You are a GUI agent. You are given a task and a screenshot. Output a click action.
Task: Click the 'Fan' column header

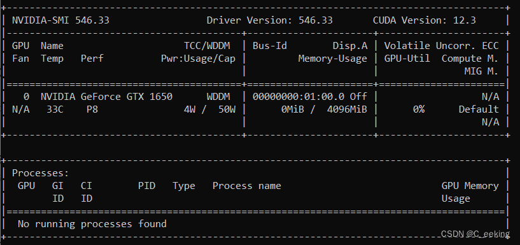[x=20, y=59]
